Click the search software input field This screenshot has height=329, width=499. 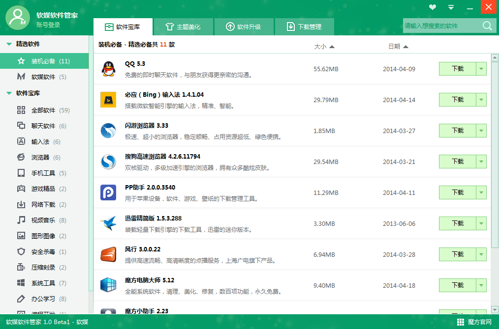pyautogui.click(x=440, y=26)
